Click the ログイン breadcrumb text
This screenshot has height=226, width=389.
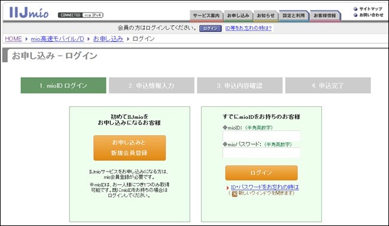144,39
